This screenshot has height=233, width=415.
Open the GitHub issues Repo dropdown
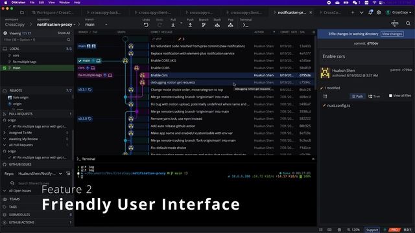[x=40, y=173]
